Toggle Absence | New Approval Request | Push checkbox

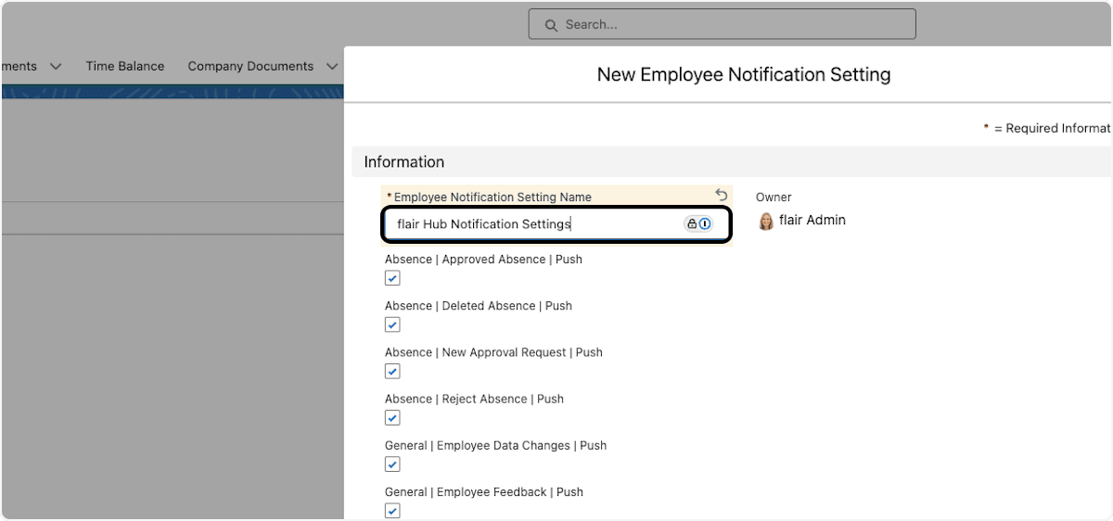pos(392,371)
